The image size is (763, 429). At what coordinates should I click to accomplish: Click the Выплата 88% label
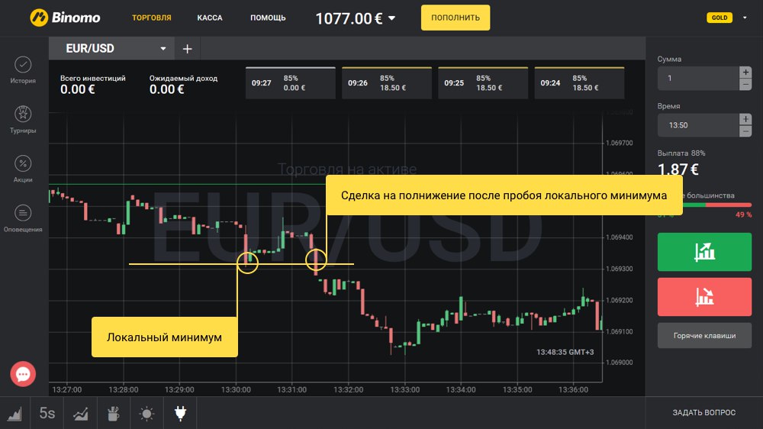[681, 153]
